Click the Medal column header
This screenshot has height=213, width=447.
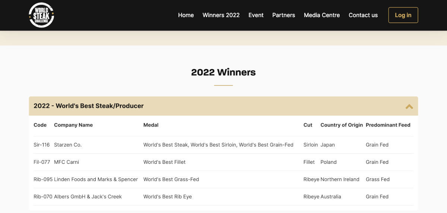coord(151,125)
